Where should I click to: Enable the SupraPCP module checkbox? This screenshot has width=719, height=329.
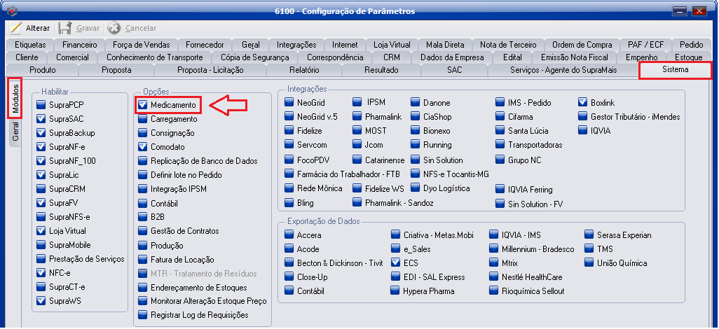point(41,105)
